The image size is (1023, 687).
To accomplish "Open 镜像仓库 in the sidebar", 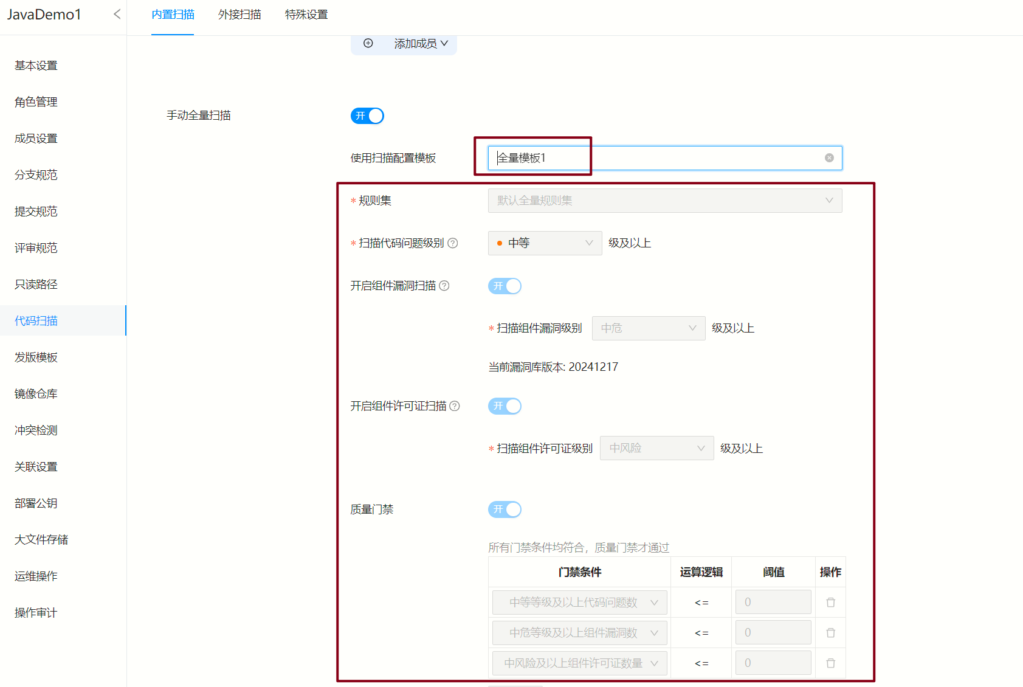I will [x=36, y=394].
